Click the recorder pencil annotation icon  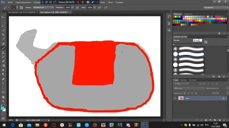point(93,2)
